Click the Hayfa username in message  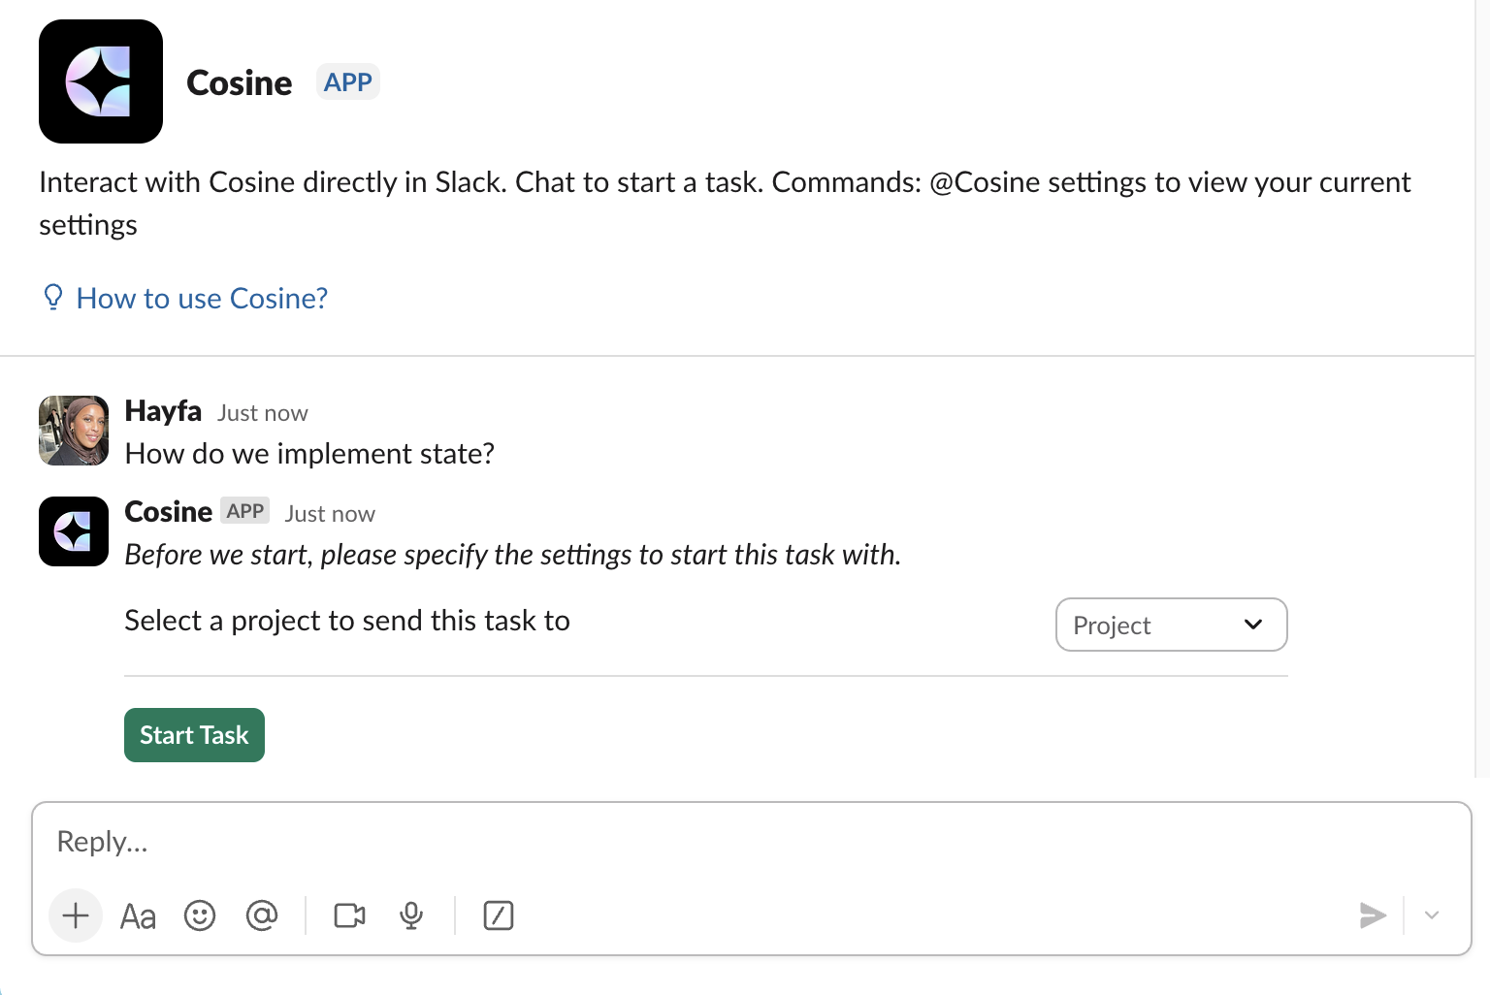click(163, 411)
